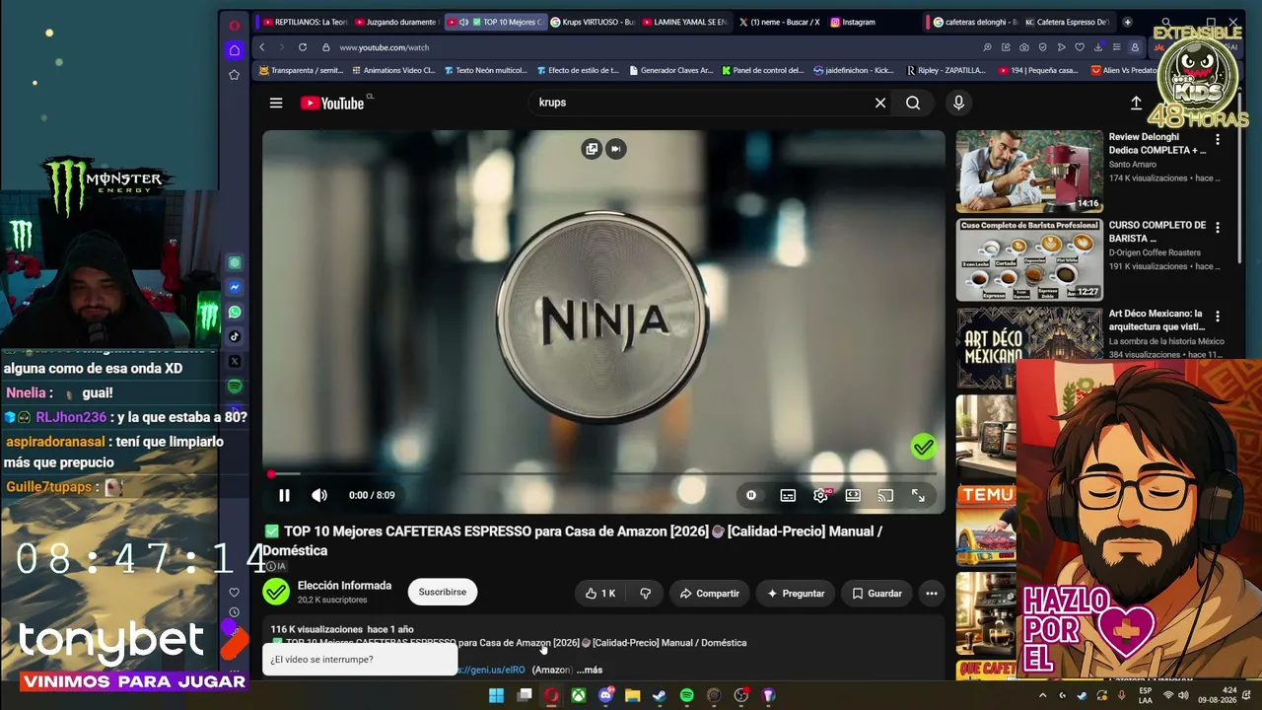1262x710 pixels.
Task: Open more actions below the video
Action: [x=932, y=594]
